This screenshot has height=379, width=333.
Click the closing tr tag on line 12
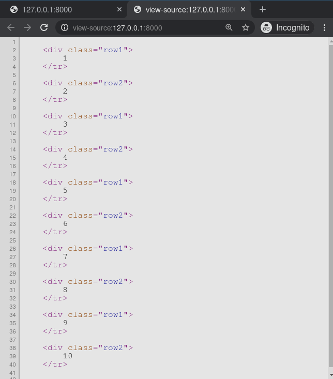point(55,133)
